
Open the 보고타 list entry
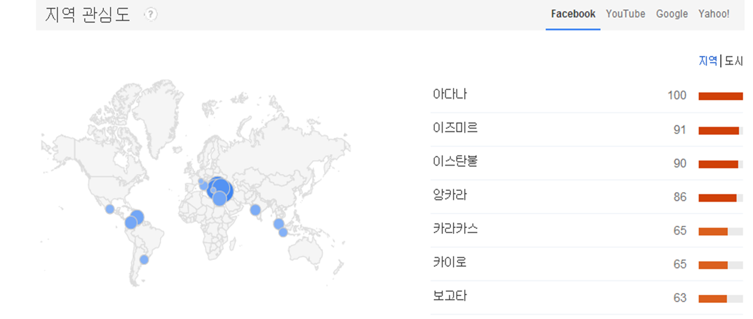click(450, 297)
